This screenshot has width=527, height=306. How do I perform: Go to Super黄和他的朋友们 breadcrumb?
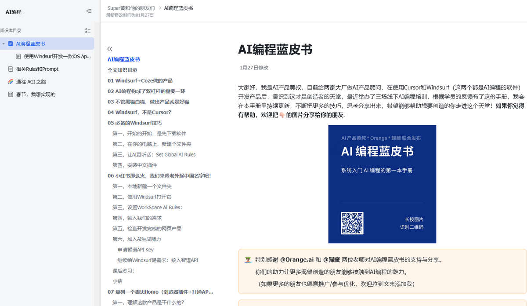click(131, 8)
